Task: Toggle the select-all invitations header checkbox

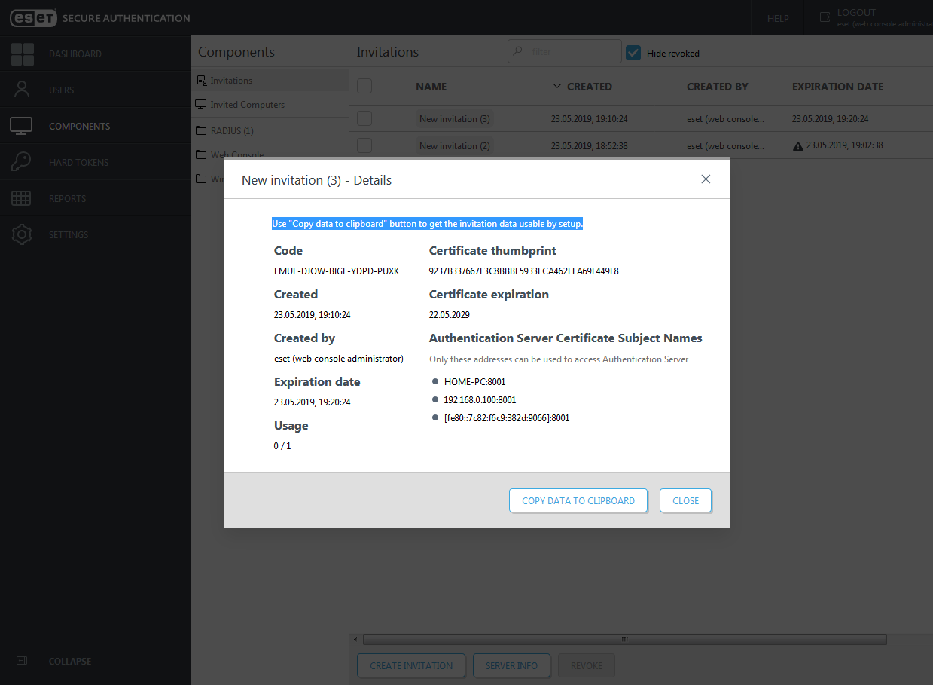Action: [364, 86]
